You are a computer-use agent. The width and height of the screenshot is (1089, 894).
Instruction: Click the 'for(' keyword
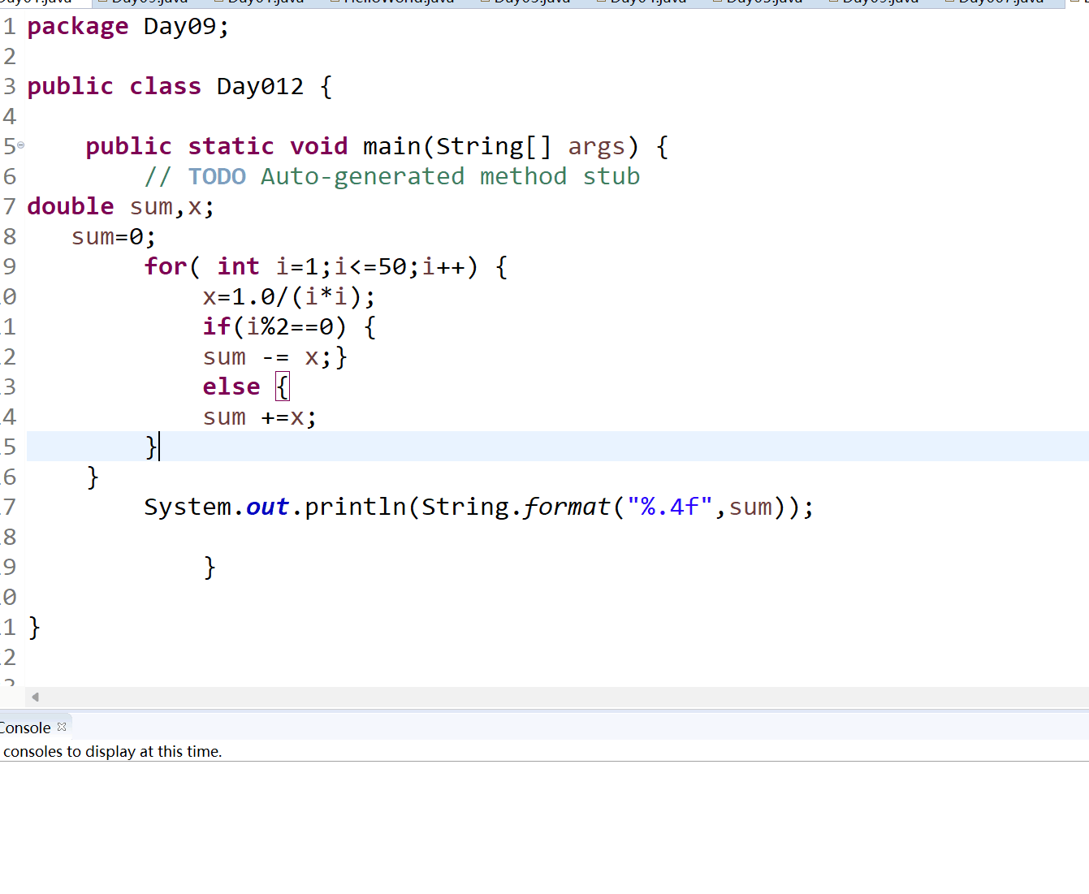(x=172, y=267)
